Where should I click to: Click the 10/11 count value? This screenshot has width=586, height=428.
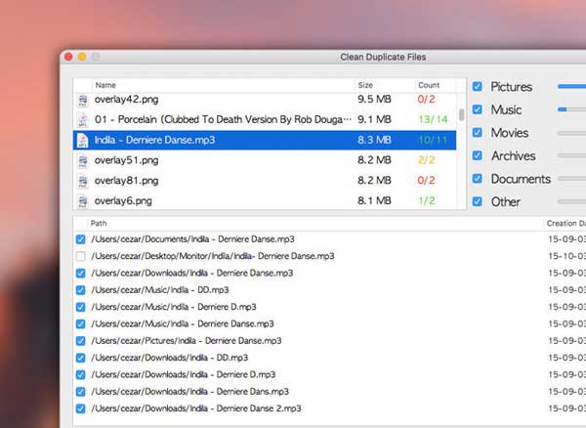433,140
